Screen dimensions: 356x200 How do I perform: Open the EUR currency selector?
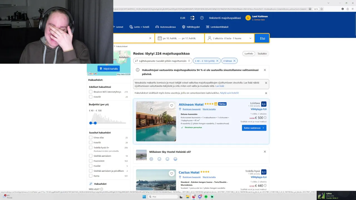[183, 18]
